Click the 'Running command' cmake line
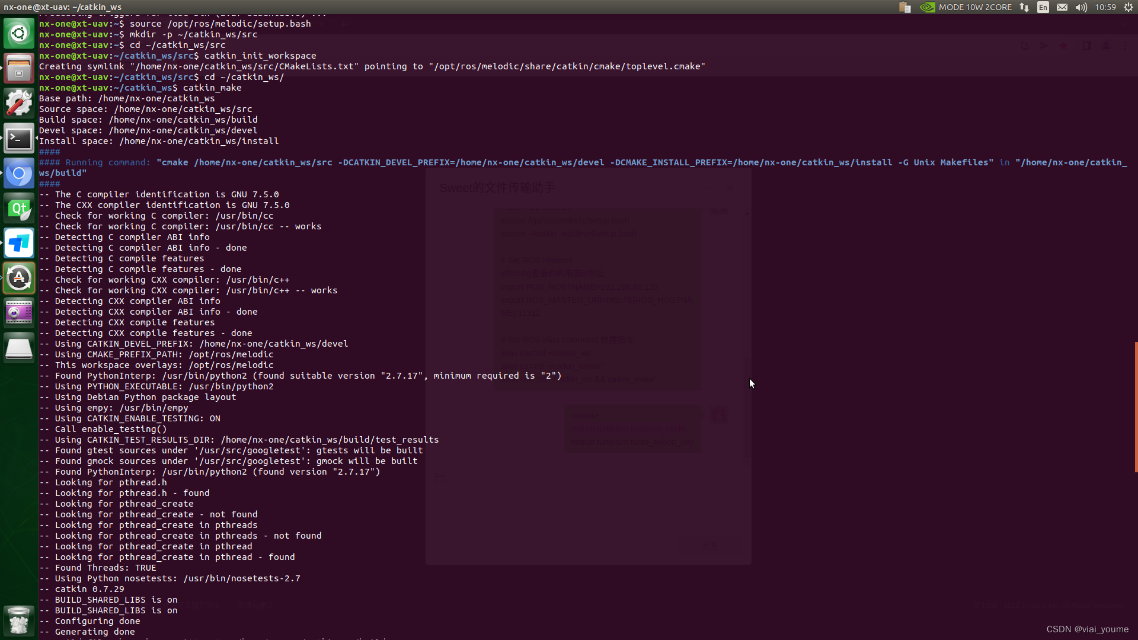 pos(583,168)
